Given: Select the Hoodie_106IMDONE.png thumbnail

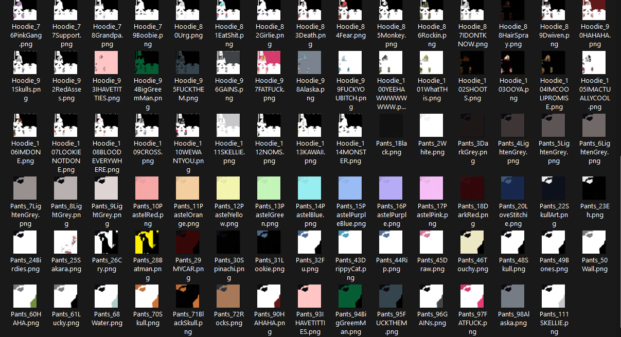Looking at the screenshot, I should click(x=24, y=126).
